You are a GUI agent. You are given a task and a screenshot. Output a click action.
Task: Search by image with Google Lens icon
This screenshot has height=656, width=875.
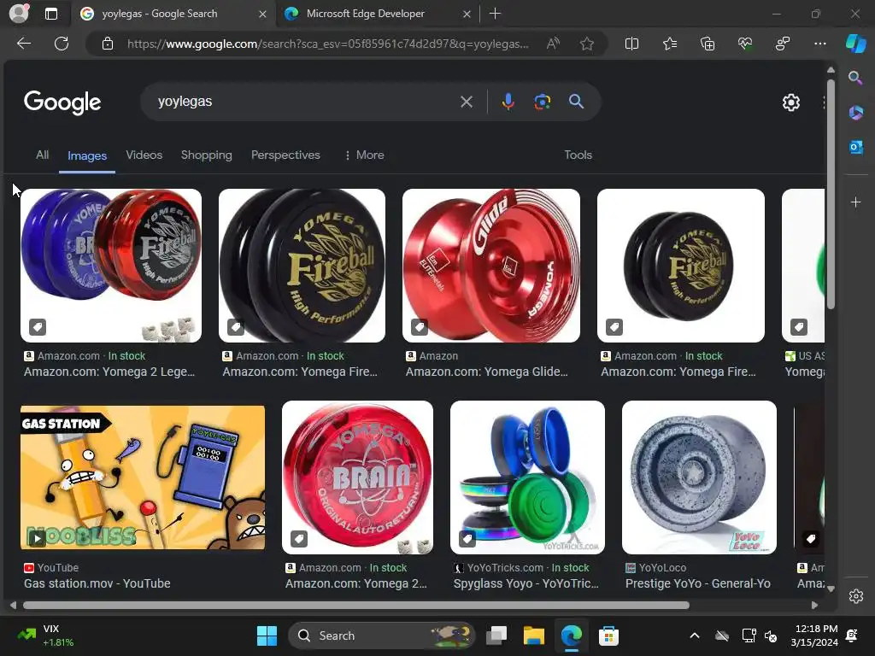(x=542, y=102)
